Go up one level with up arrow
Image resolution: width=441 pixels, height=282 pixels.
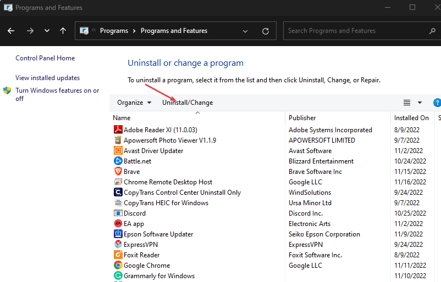tap(63, 31)
